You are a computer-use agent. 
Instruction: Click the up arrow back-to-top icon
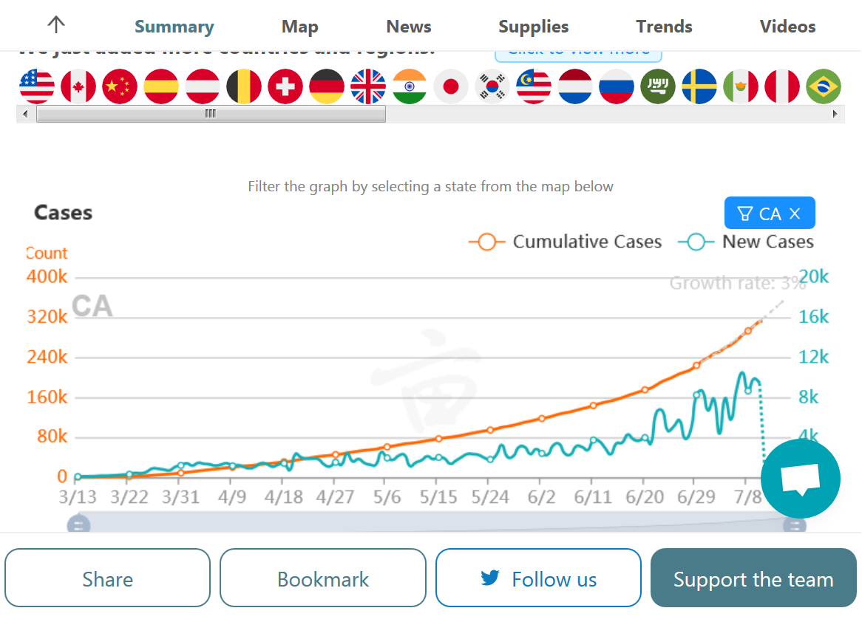(x=56, y=24)
